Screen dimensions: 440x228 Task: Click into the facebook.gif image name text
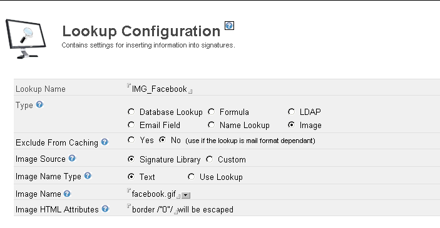point(153,194)
